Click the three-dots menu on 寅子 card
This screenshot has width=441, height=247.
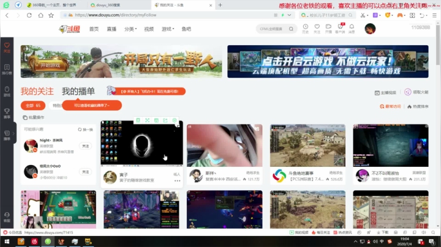(x=177, y=181)
